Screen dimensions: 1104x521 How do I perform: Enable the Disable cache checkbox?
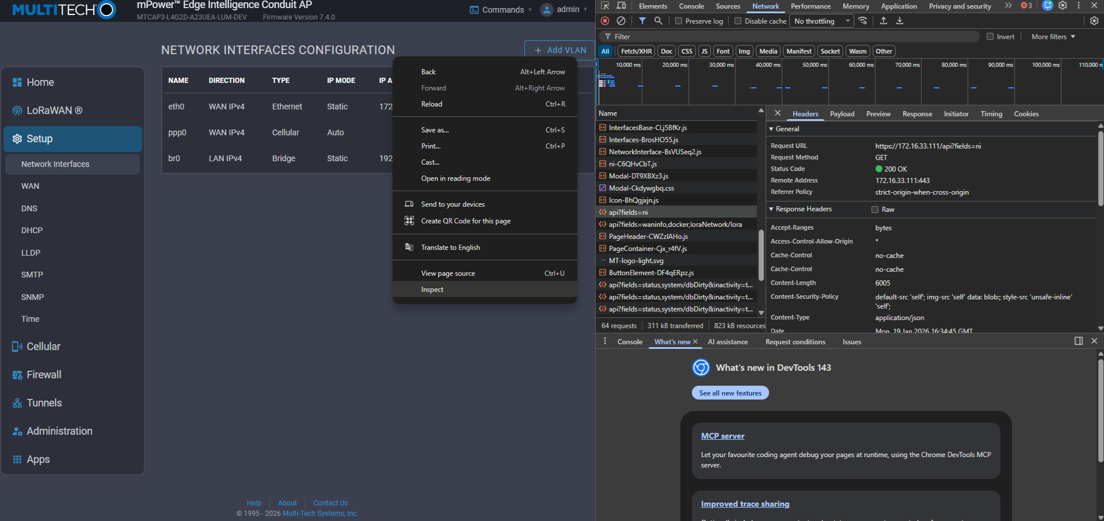click(x=737, y=21)
